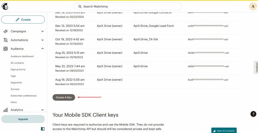Screen dimensions: 258x133
Task: Open Audience dashboard page
Action: click(x=22, y=56)
